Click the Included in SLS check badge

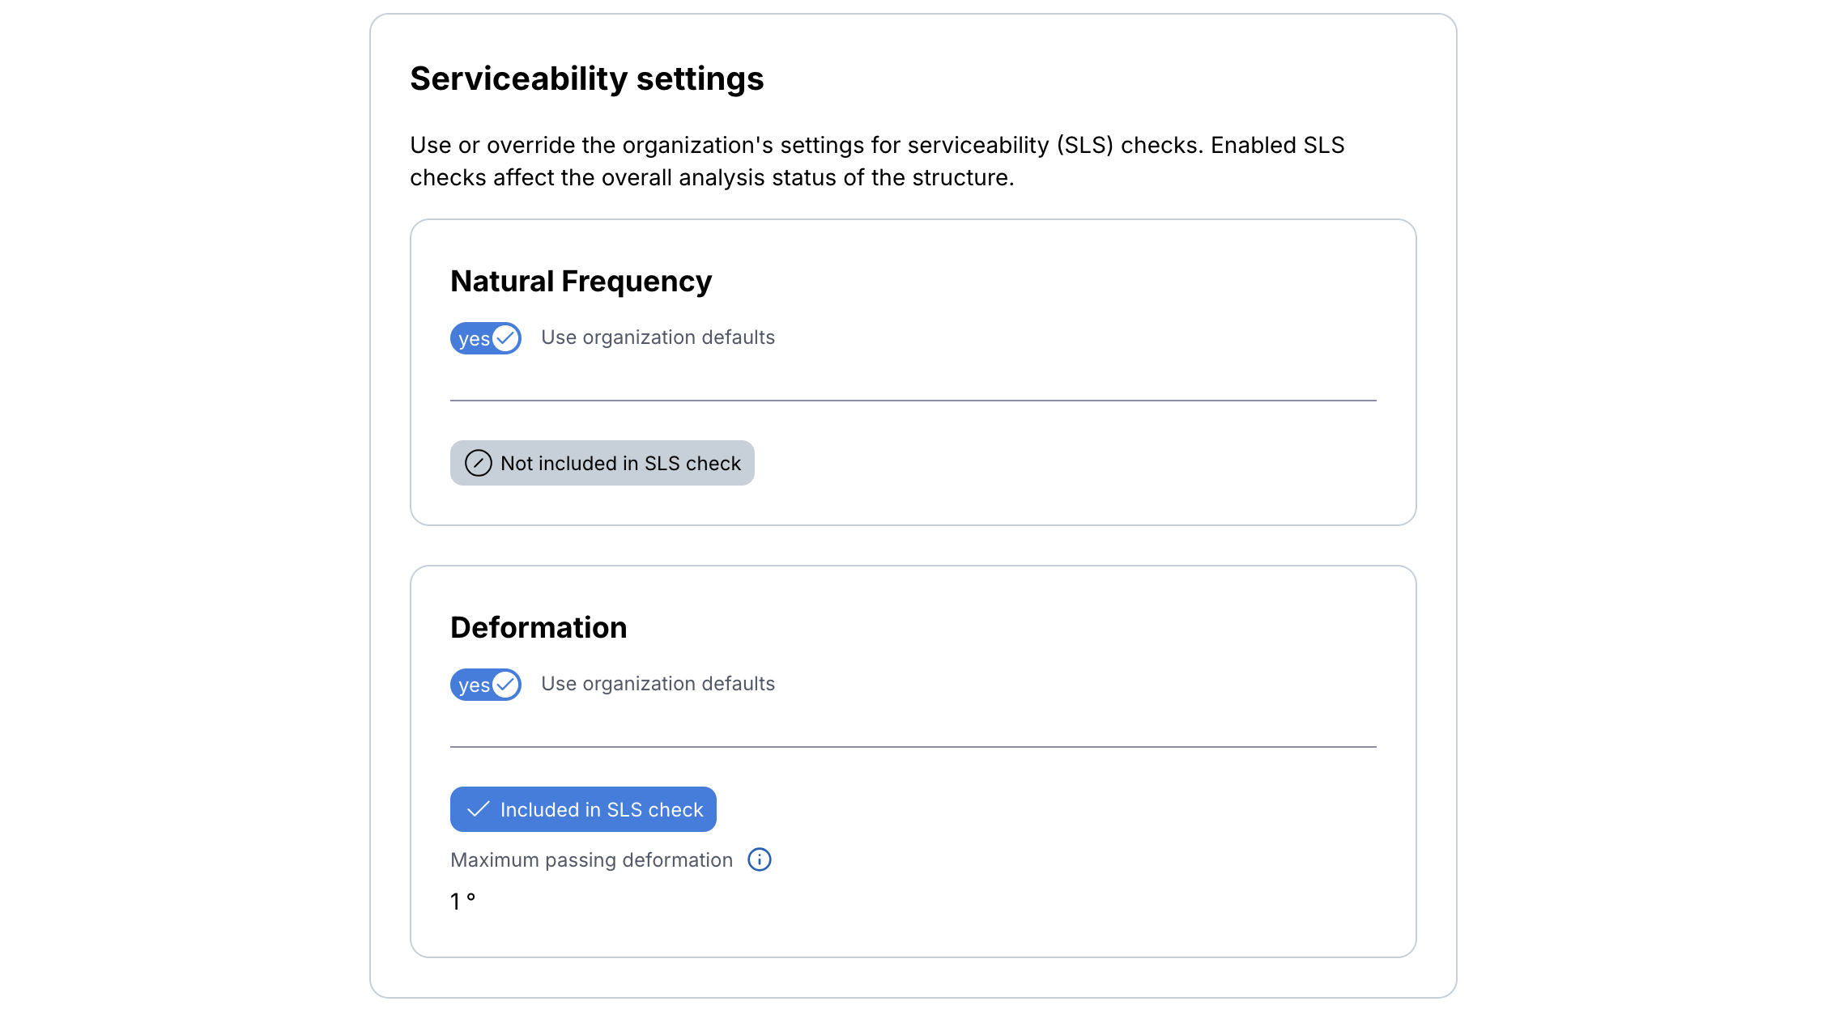tap(583, 809)
